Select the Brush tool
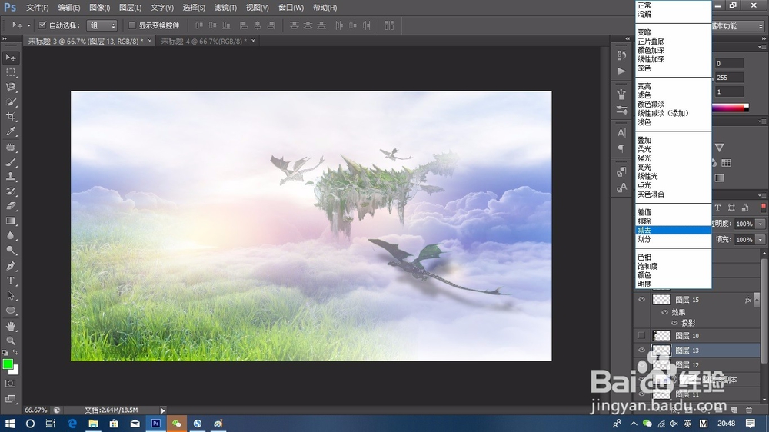 10,162
